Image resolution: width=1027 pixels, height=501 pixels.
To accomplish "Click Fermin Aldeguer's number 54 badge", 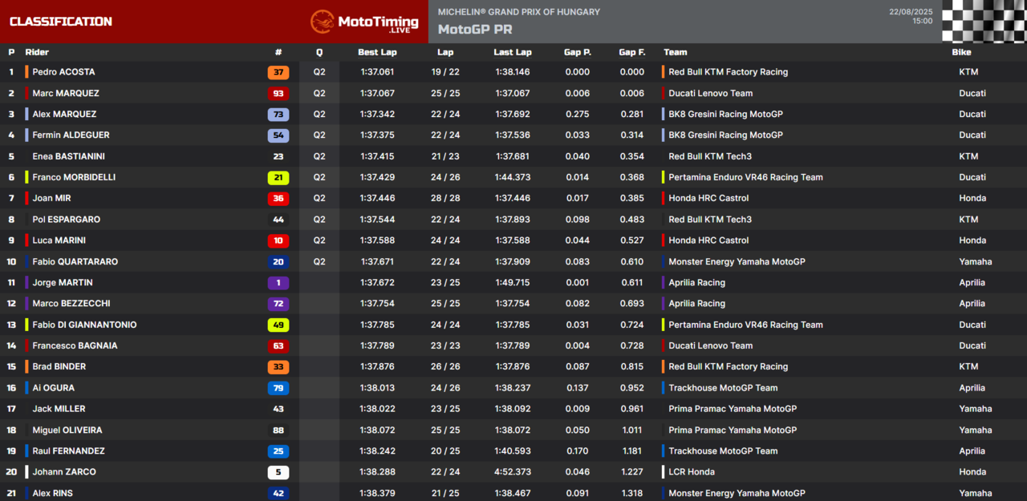I will [x=278, y=135].
